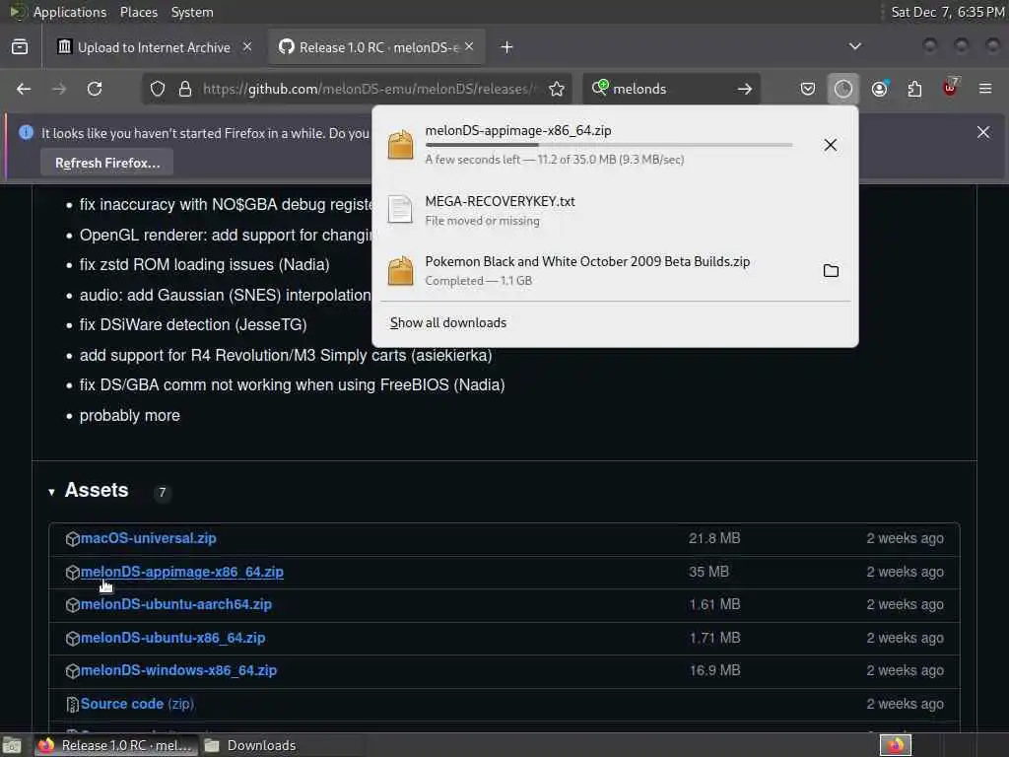Click the package icon beside macOS-universal.zip

click(73, 539)
